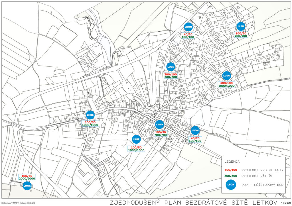This screenshot has width=292, height=206.
Task: Click the LSMR blue circle marker
Action: point(136,139)
